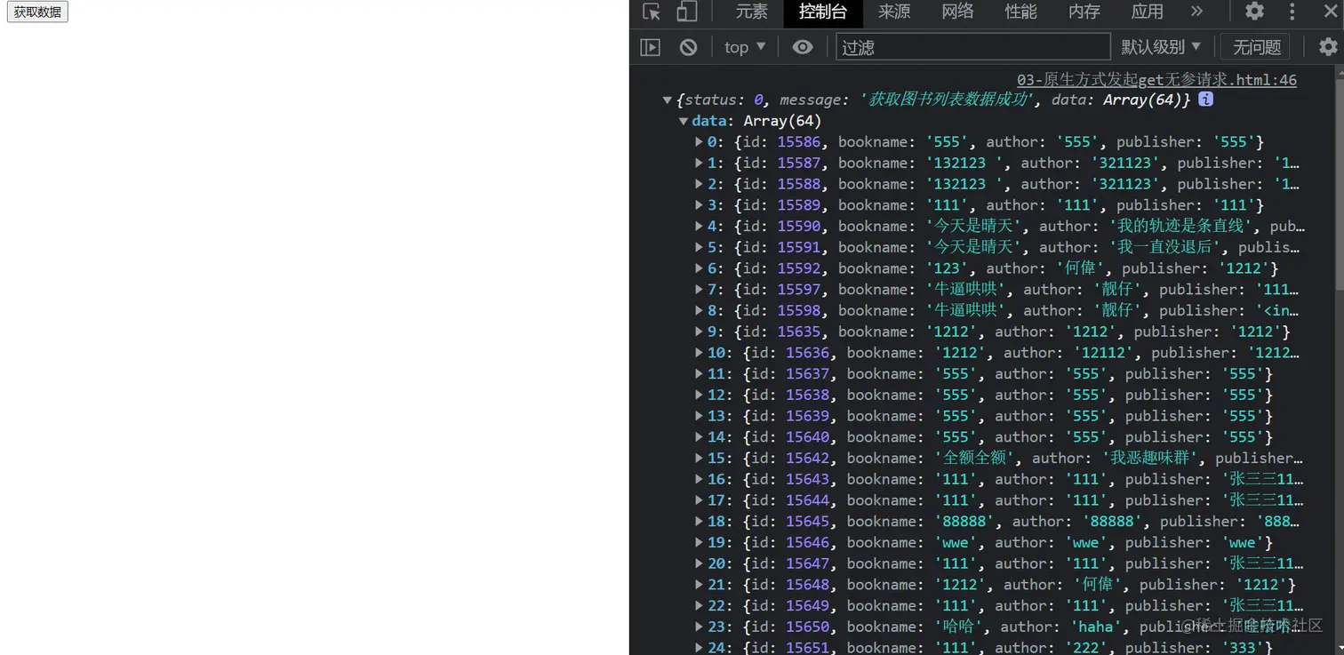Expand array item 2 with id 15588
Viewport: 1344px width, 655px height.
click(x=699, y=184)
